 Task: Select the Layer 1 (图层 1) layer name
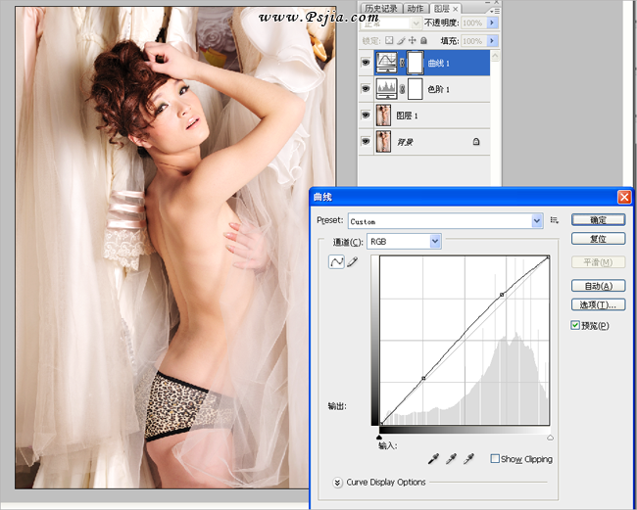407,116
